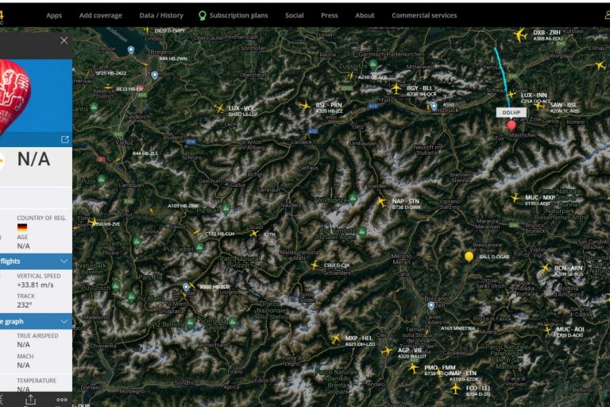Click the NAP - STN aircraft icon
The height and width of the screenshot is (407, 610).
[380, 201]
